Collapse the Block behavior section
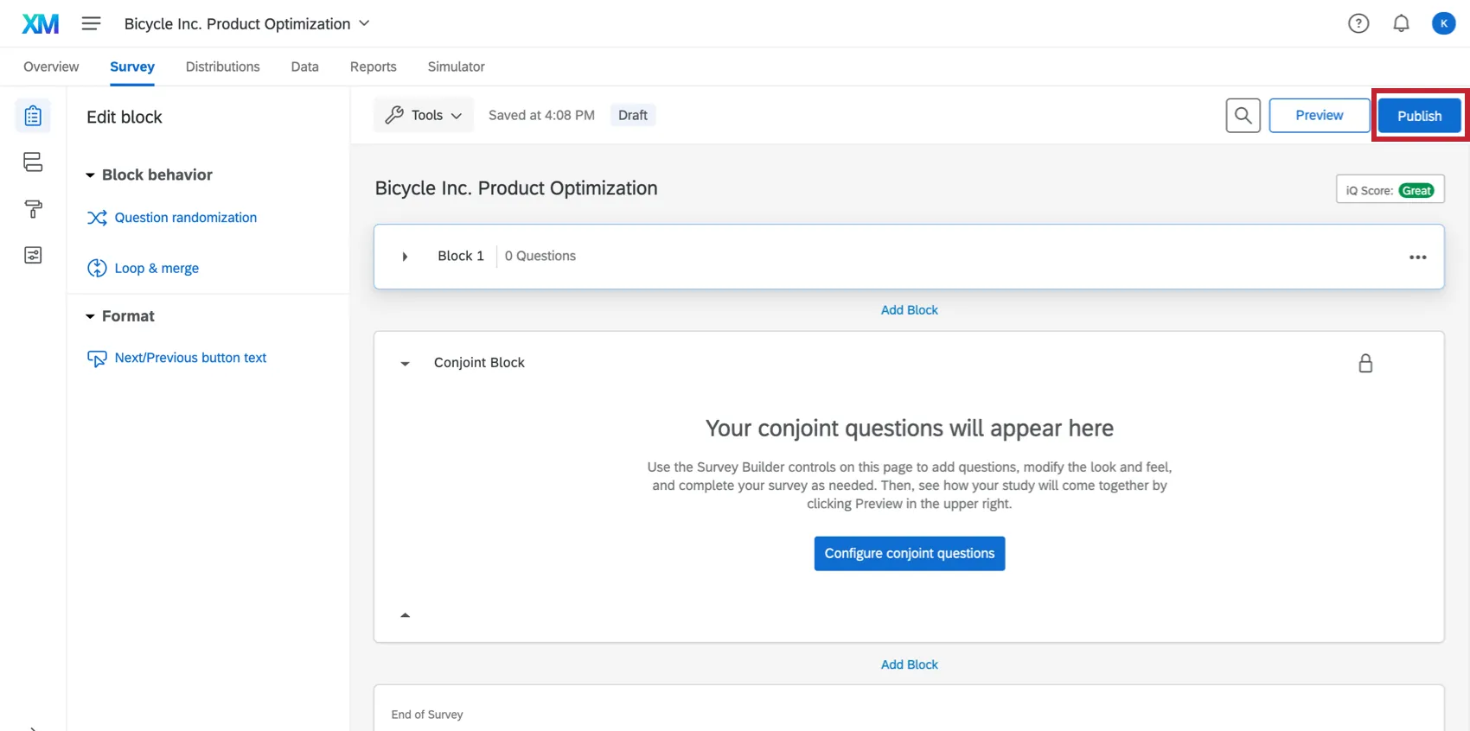1470x731 pixels. 90,175
